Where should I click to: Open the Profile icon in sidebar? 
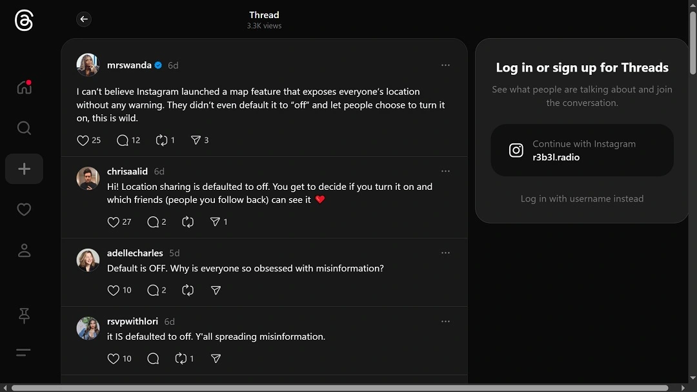point(24,251)
